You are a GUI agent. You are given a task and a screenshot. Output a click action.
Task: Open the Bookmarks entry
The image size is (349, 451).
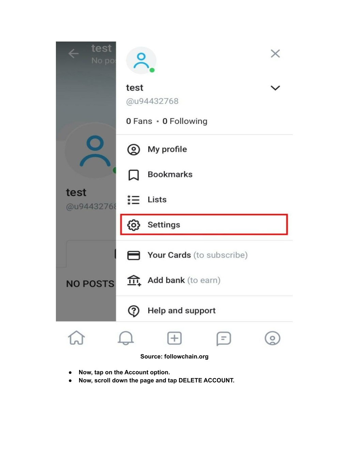204,175
